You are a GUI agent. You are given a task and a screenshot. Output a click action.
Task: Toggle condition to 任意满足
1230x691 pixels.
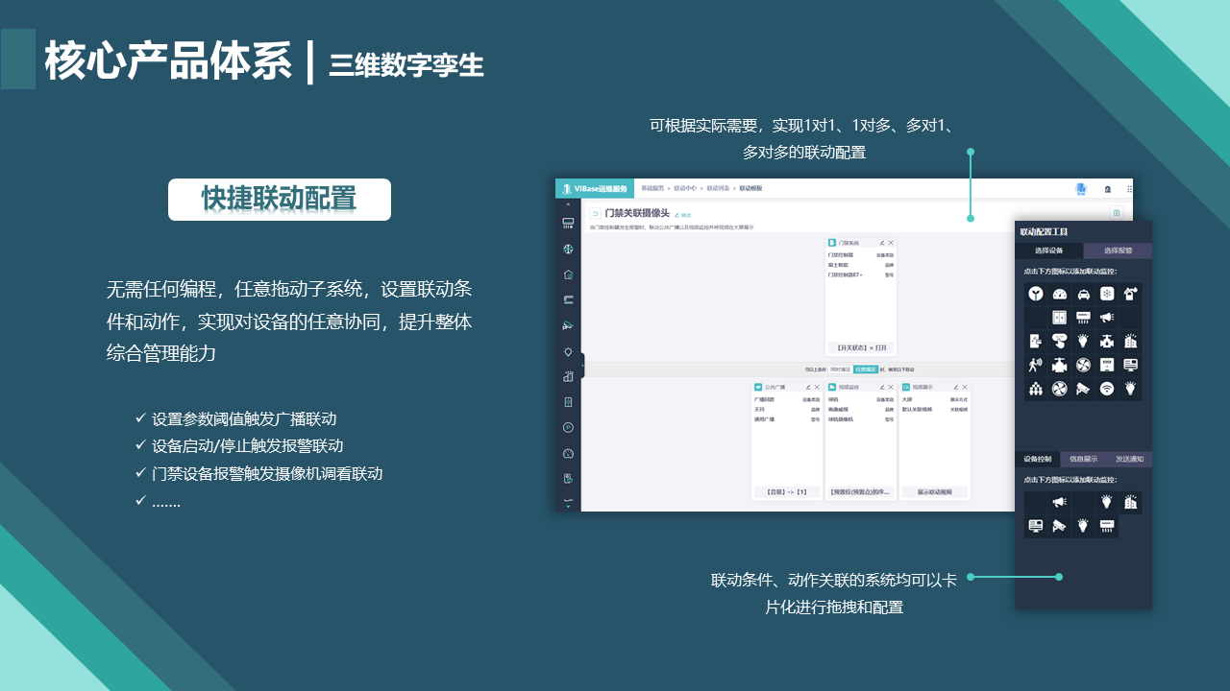tap(866, 369)
